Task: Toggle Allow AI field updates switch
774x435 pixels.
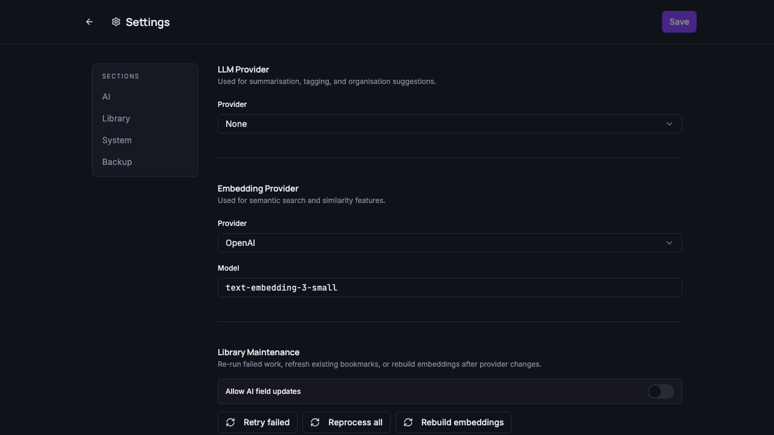Action: pyautogui.click(x=660, y=391)
